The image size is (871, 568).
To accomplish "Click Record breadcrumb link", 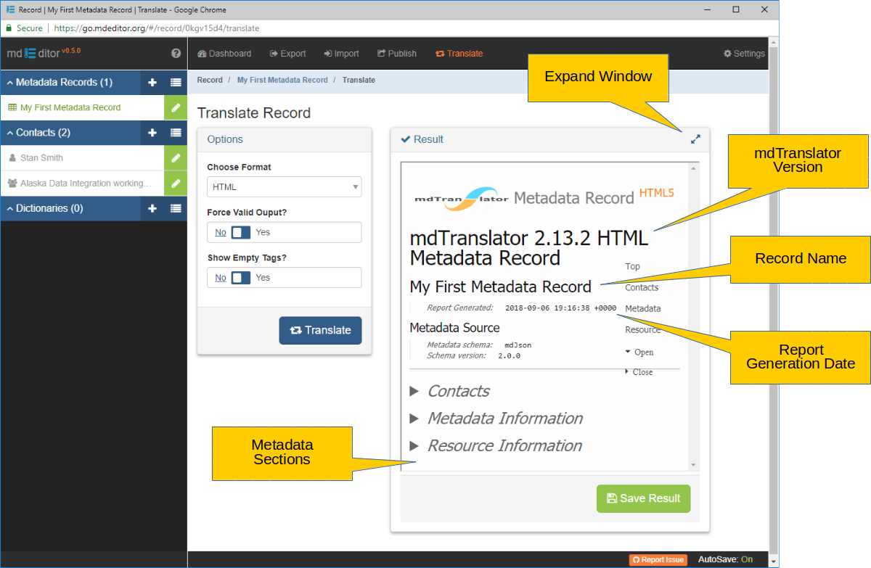I will tap(210, 80).
